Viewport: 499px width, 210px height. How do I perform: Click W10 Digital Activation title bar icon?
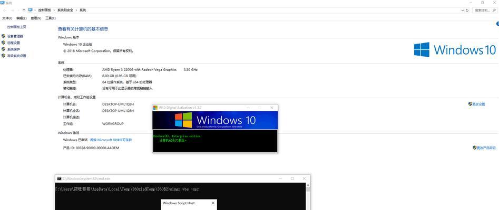[155, 108]
